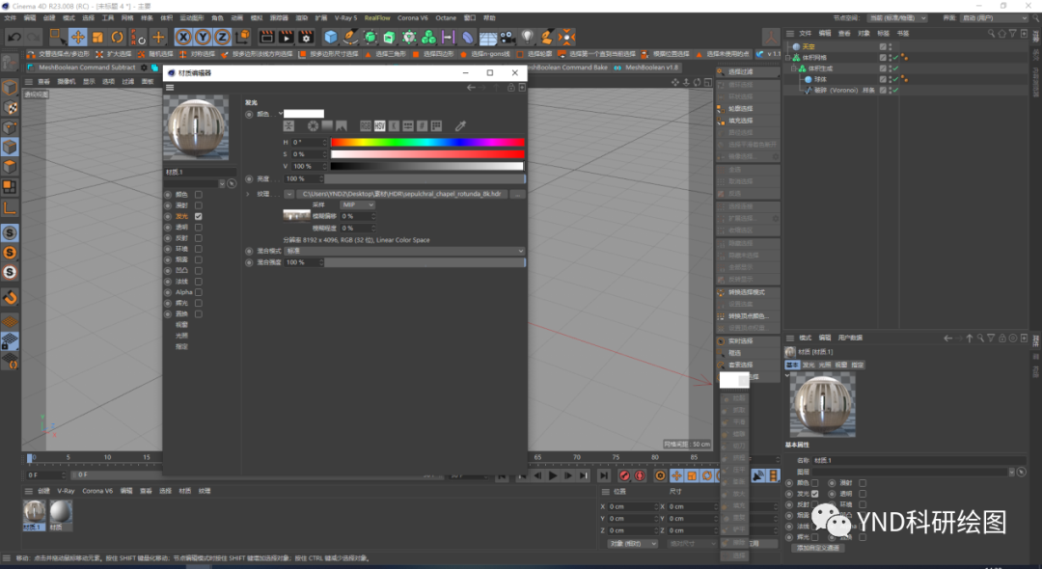Click Render to Picture Viewer icon
This screenshot has width=1042, height=569.
point(286,38)
